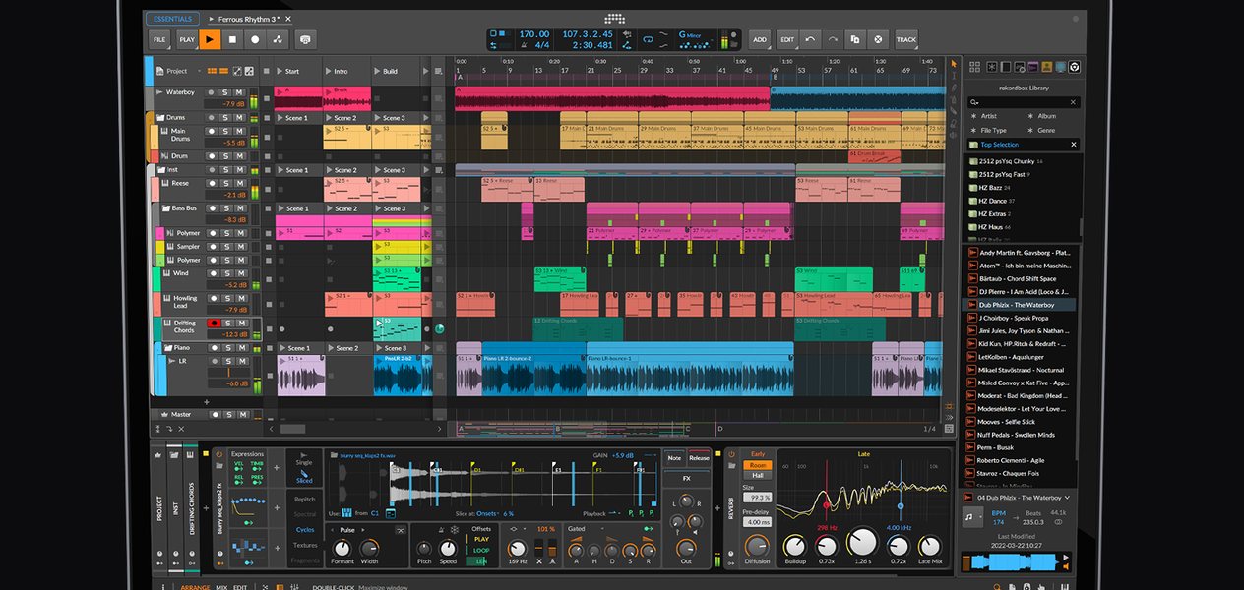1244x590 pixels.
Task: Open the PLAY menu
Action: click(187, 39)
